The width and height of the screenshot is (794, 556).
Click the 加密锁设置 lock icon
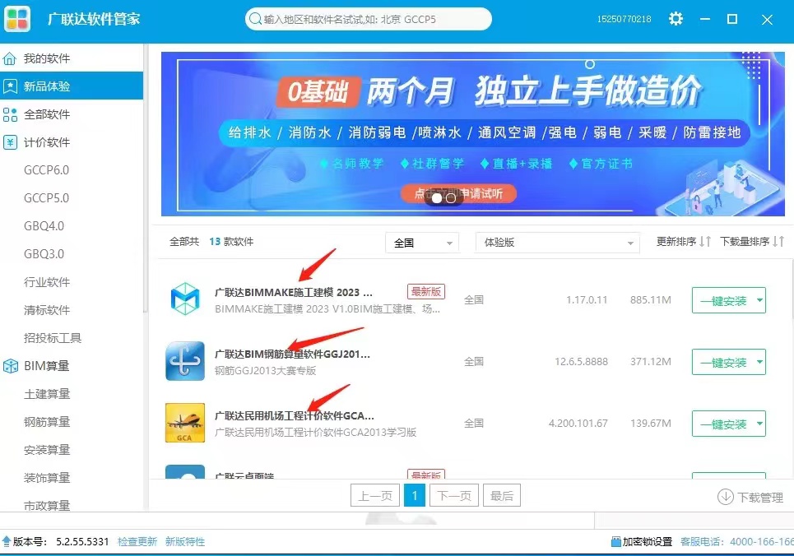(615, 542)
